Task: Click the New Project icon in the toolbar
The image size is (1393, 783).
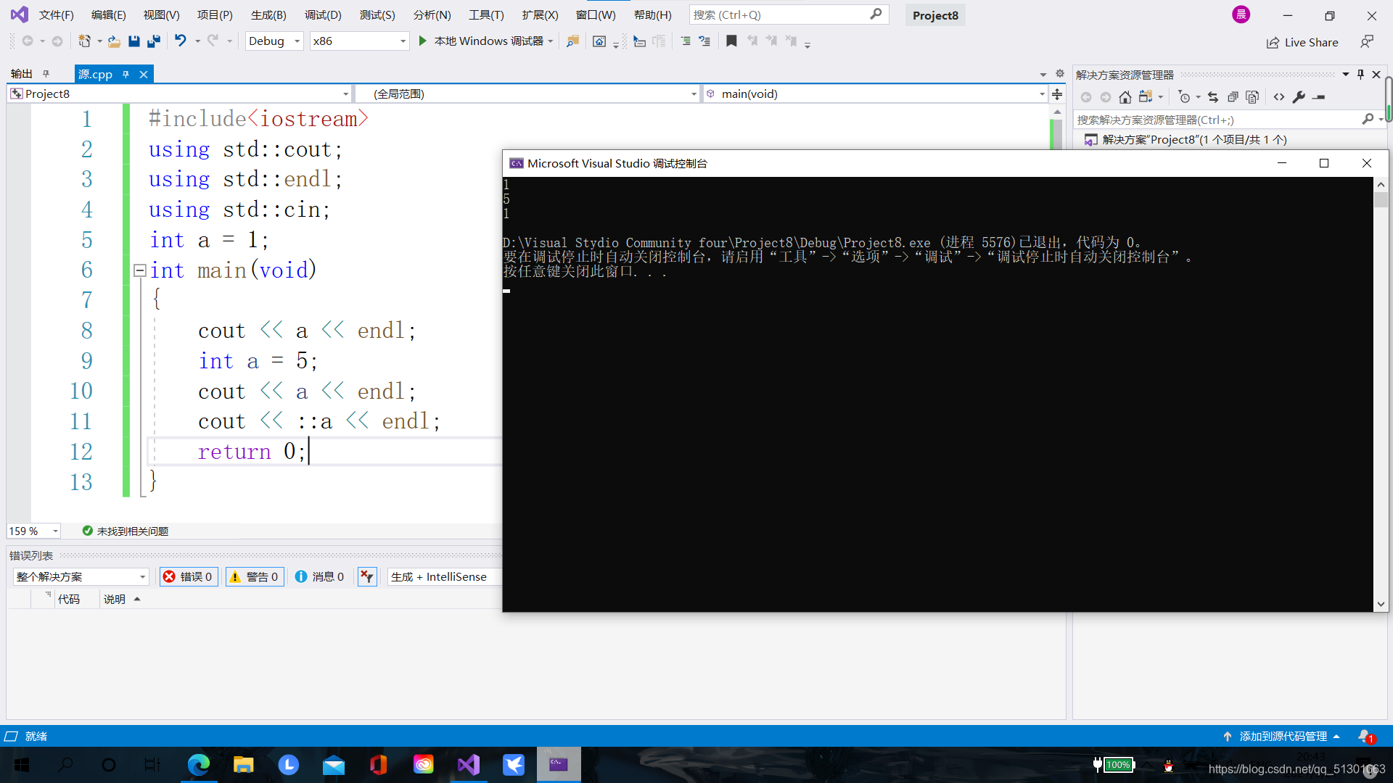Action: coord(85,41)
